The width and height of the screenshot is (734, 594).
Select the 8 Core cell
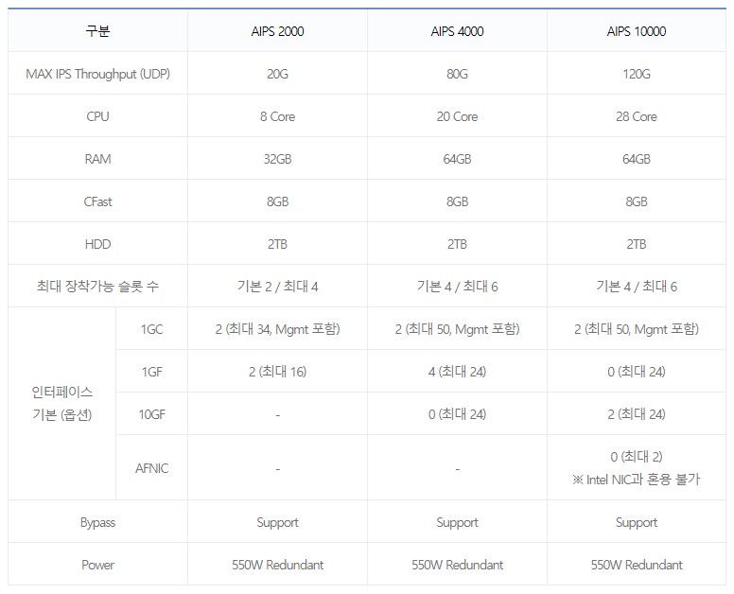pyautogui.click(x=277, y=116)
